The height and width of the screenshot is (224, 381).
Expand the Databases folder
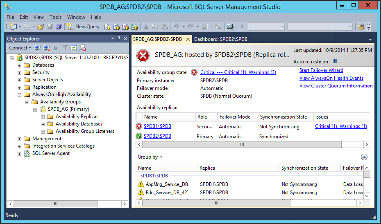19,65
